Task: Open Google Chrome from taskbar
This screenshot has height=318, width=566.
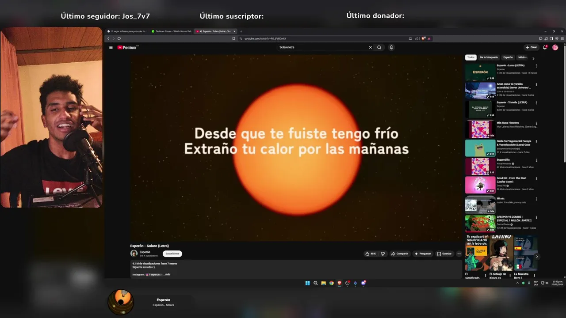Action: point(331,283)
